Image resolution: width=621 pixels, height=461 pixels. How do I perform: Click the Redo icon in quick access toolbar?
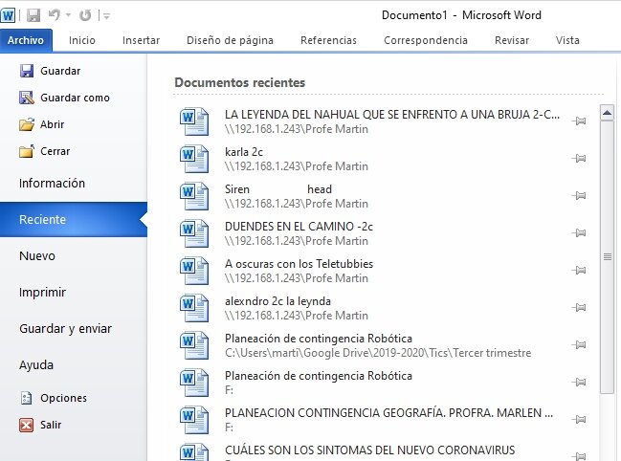point(85,15)
